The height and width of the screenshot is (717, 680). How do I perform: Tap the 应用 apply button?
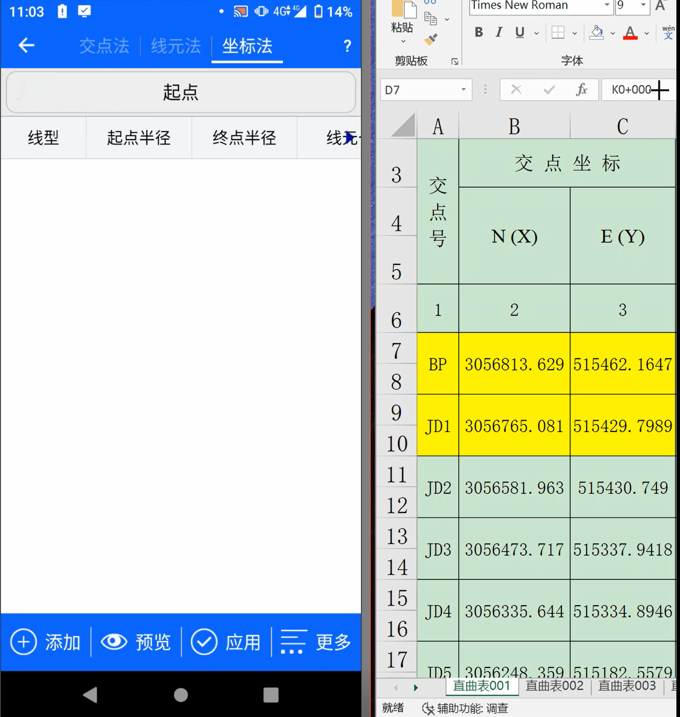[226, 642]
